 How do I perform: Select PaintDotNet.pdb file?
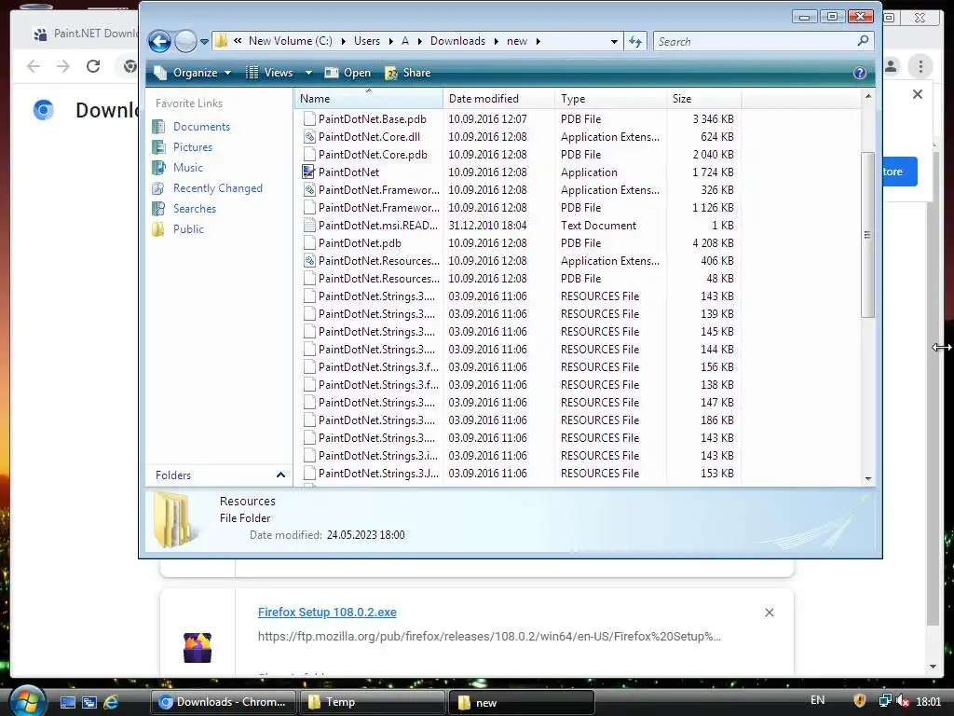[360, 243]
